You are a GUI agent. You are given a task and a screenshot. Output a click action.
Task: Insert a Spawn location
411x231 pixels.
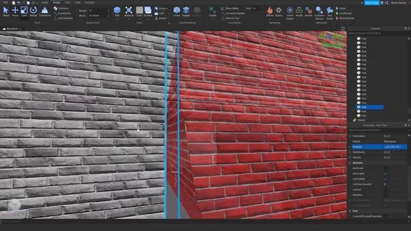[x=279, y=12]
